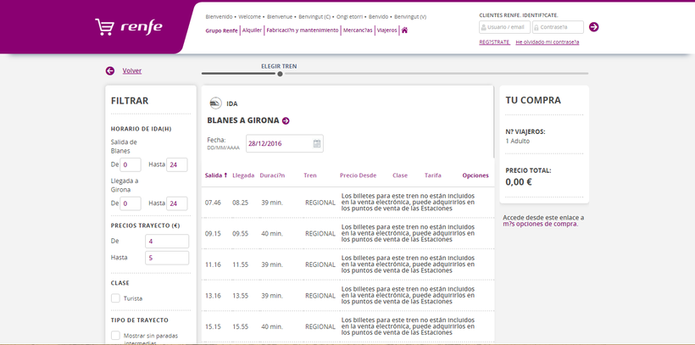Viewport: 695px width, 345px height.
Task: Open the calendar date picker icon
Action: pyautogui.click(x=317, y=143)
